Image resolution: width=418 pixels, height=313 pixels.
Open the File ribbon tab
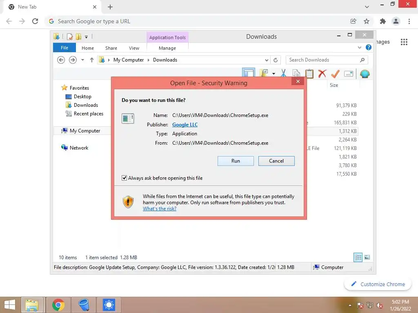pyautogui.click(x=64, y=48)
